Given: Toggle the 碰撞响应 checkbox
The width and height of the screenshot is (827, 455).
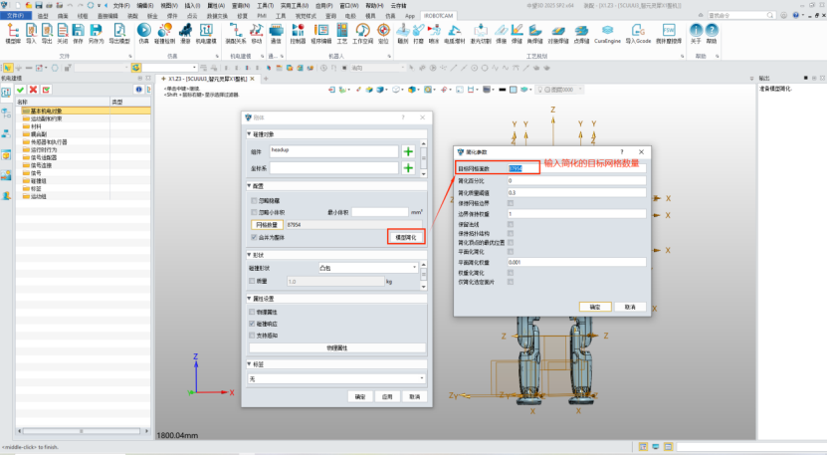Looking at the screenshot, I should click(252, 324).
